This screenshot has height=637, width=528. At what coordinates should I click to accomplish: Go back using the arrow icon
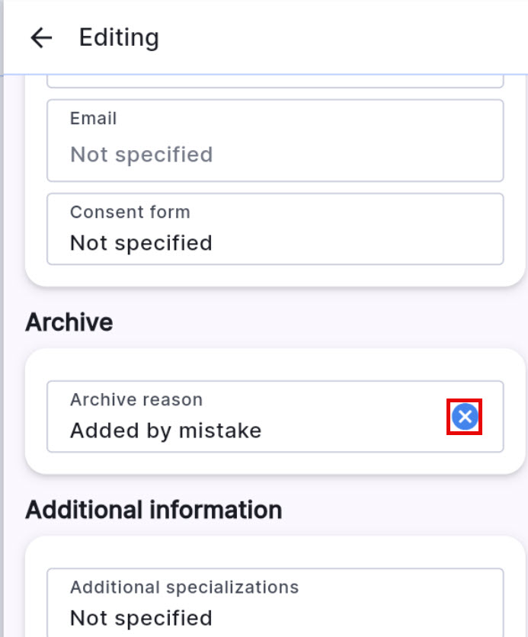pyautogui.click(x=41, y=37)
